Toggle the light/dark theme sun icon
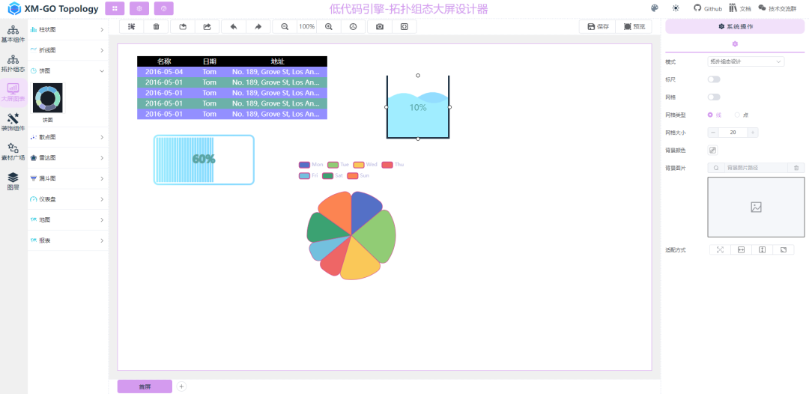 [676, 8]
